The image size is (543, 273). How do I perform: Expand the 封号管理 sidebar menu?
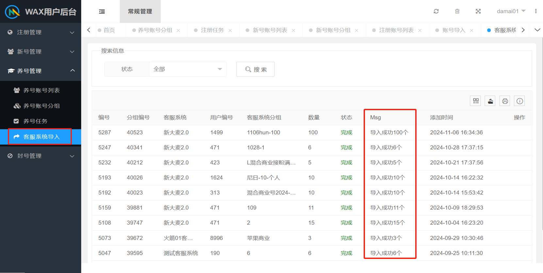[41, 156]
